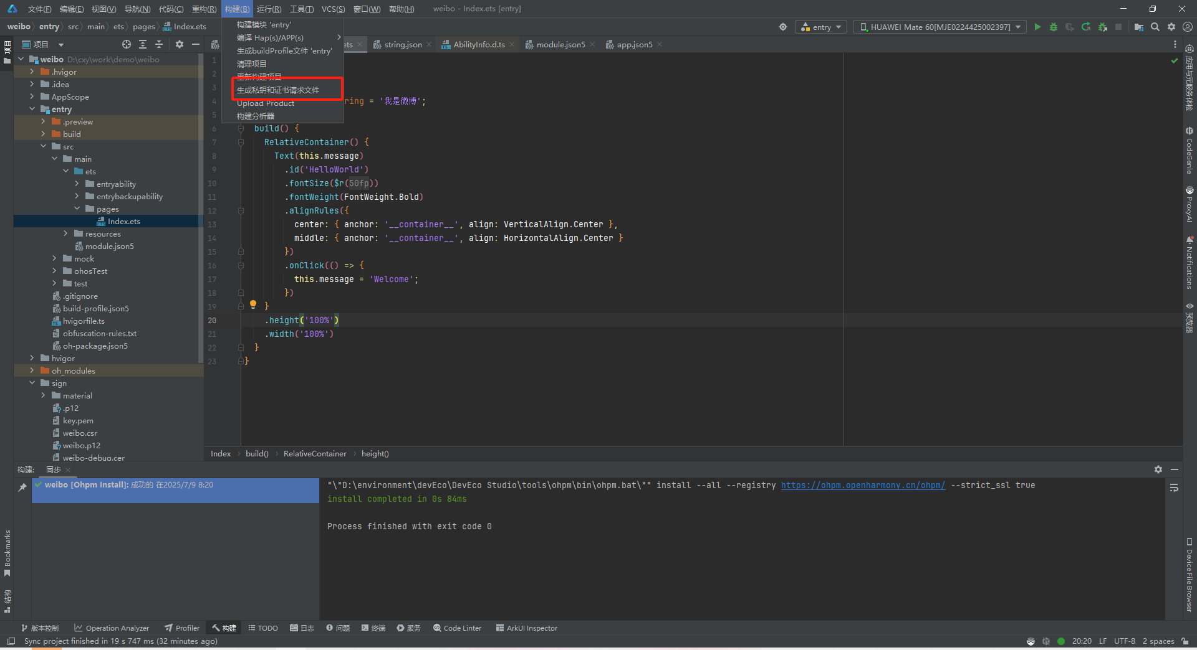The height and width of the screenshot is (650, 1197).
Task: Toggle soft-wrap icon in build output
Action: coord(1174,488)
